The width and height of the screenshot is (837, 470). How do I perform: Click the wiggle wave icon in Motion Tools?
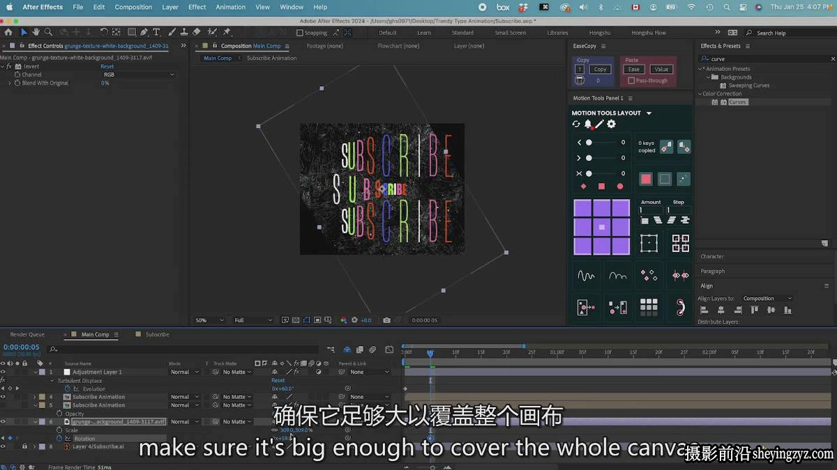pyautogui.click(x=586, y=276)
